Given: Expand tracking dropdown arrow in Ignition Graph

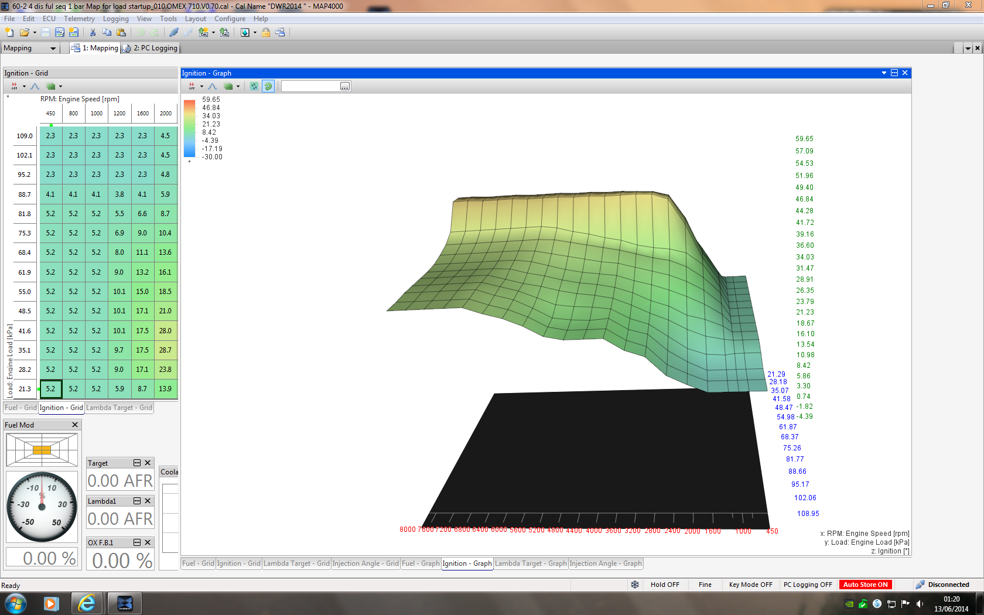Looking at the screenshot, I should (x=201, y=86).
